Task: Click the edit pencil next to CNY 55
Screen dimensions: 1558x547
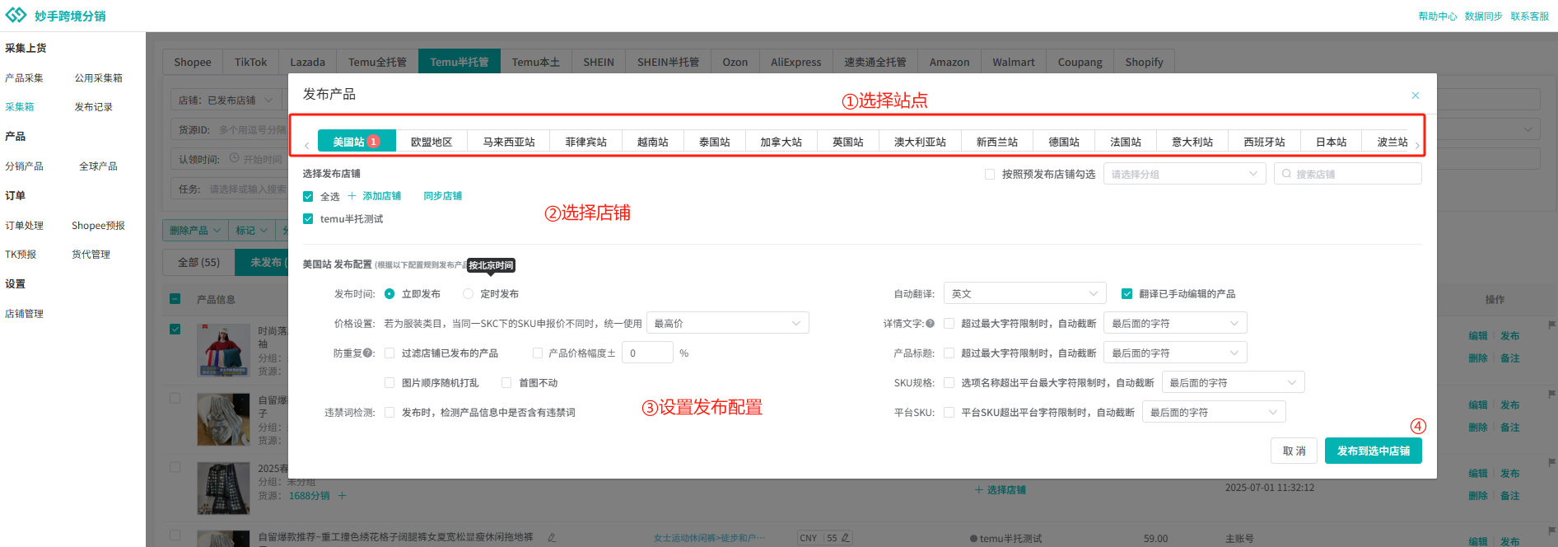Action: [845, 538]
